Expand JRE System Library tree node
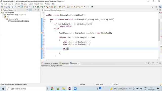The width and height of the screenshot is (162, 91). coord(3,15)
